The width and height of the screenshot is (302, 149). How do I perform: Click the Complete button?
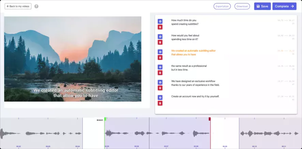click(284, 6)
